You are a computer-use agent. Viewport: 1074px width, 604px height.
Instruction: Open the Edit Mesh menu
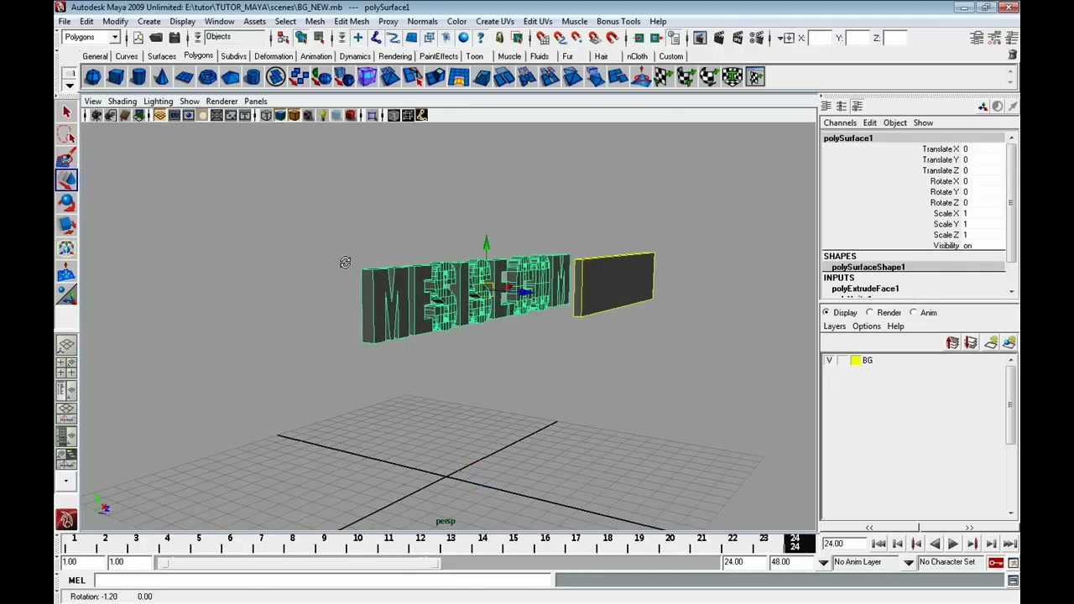click(x=352, y=21)
